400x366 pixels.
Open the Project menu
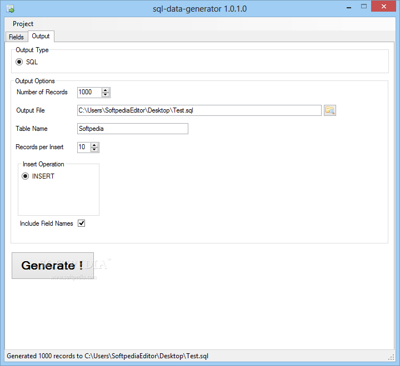(x=23, y=24)
